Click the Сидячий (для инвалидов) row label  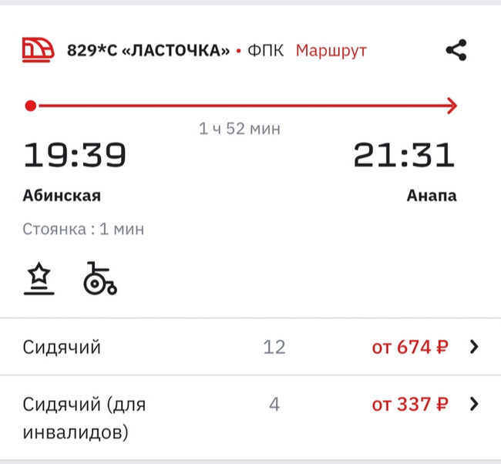[x=85, y=419]
